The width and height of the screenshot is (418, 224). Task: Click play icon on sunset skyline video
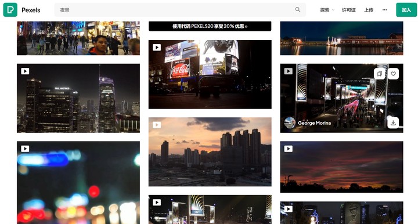(x=157, y=125)
